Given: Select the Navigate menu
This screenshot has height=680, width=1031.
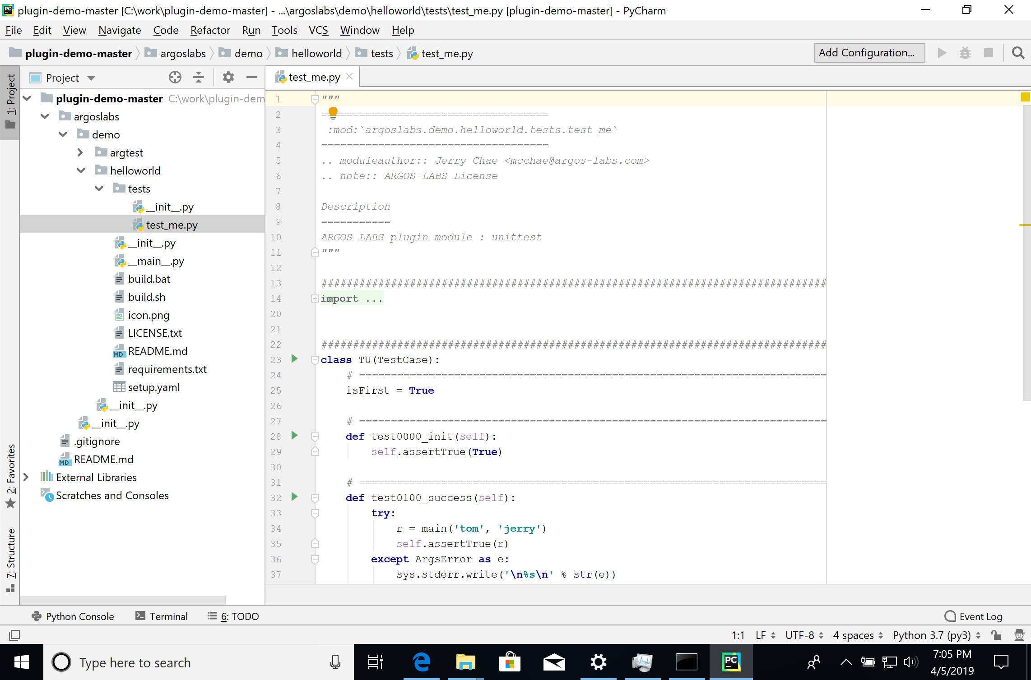Looking at the screenshot, I should click(x=119, y=30).
